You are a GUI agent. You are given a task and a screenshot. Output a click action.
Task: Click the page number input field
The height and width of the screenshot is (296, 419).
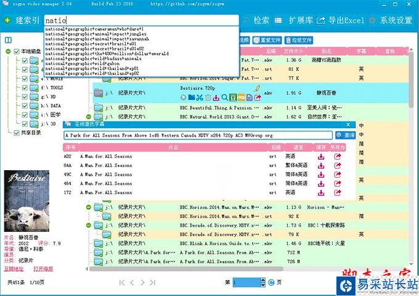pyautogui.click(x=246, y=282)
